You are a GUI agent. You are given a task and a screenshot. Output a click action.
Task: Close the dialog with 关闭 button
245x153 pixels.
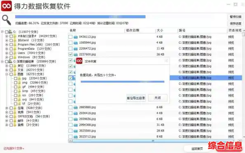tap(158, 98)
